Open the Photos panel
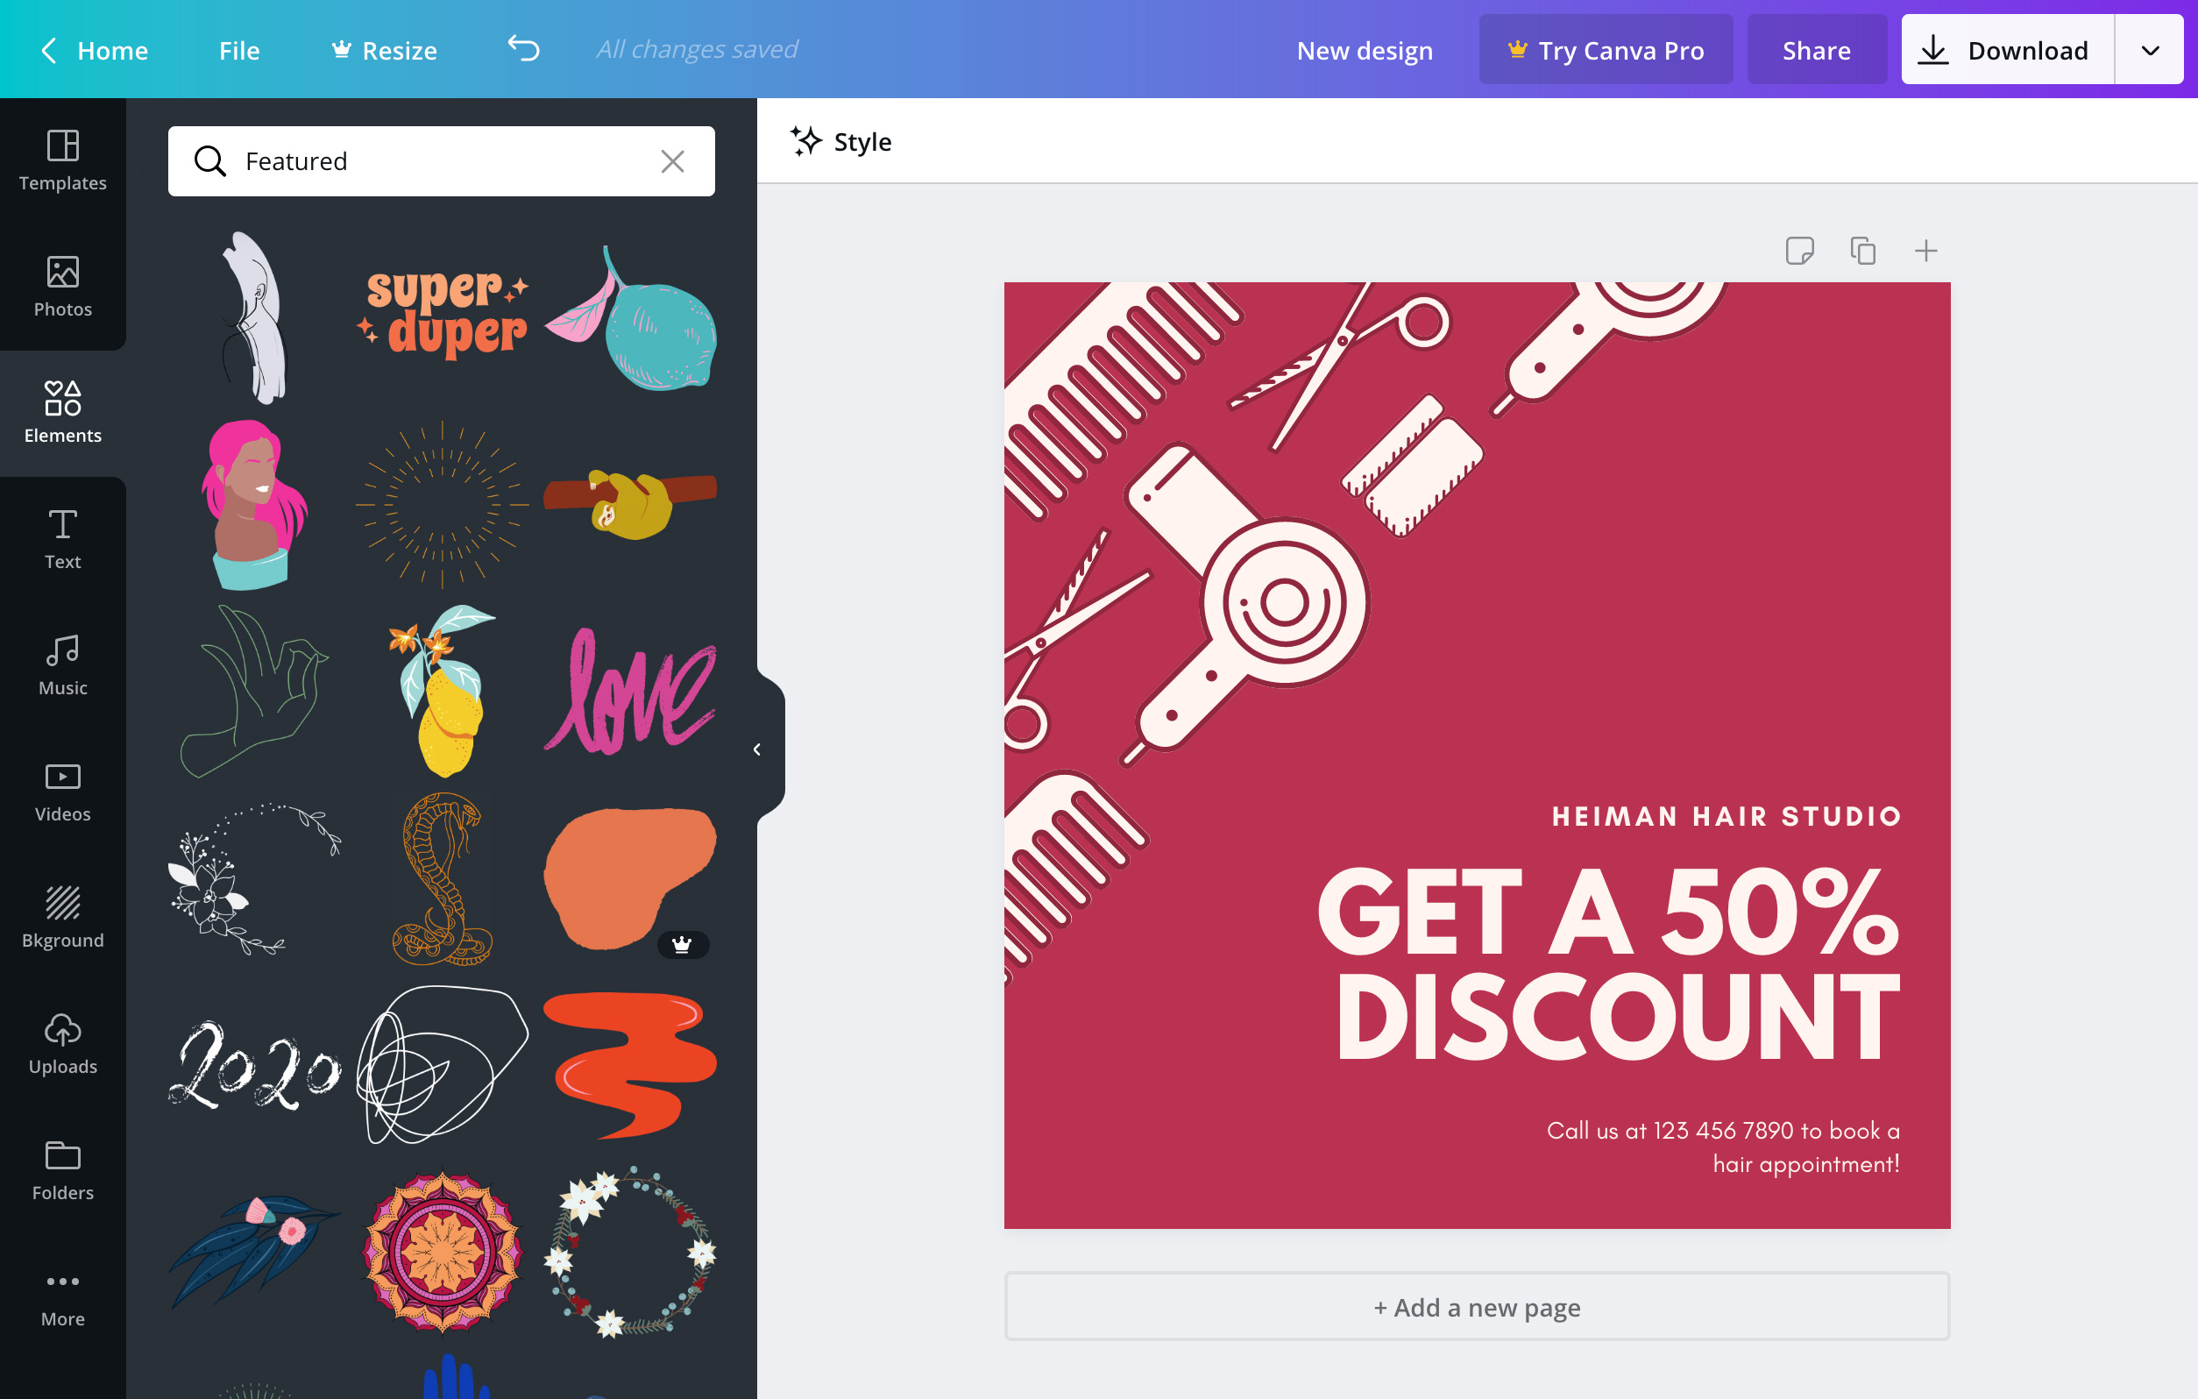Viewport: 2198px width, 1399px height. click(62, 285)
